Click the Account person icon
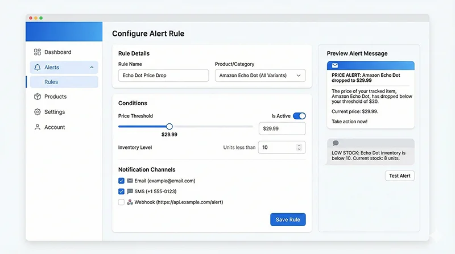 [38, 127]
